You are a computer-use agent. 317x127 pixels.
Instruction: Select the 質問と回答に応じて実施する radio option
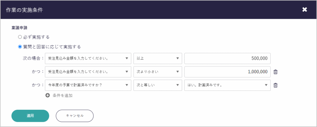point(20,47)
